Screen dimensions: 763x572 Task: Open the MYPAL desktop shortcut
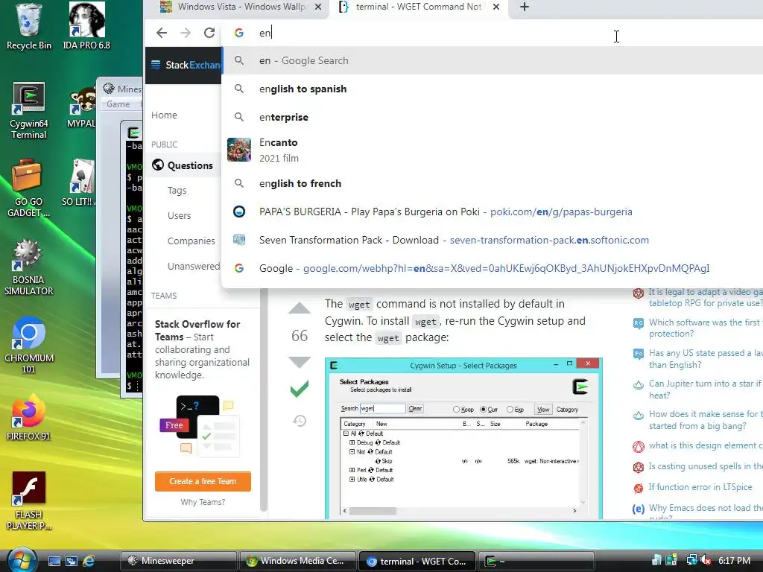(81, 107)
